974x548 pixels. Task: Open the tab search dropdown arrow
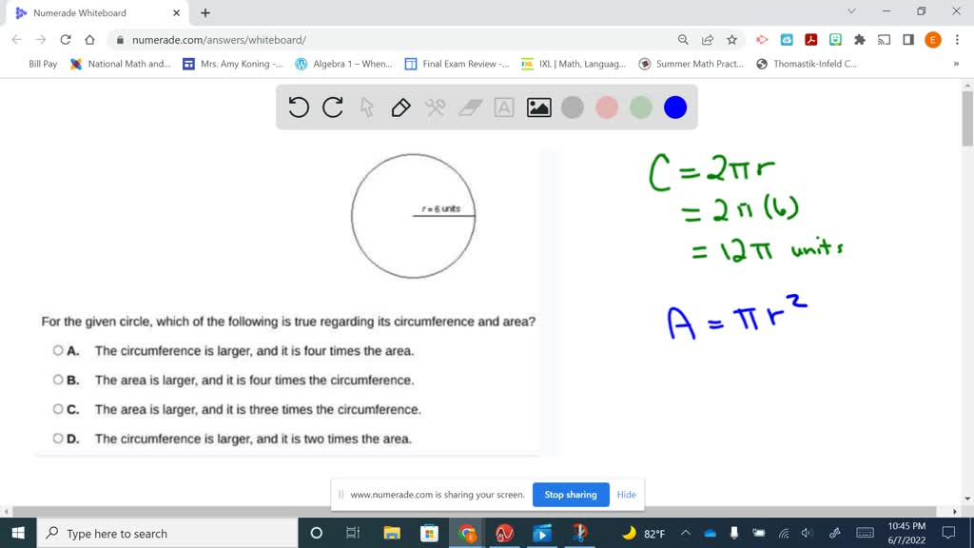pyautogui.click(x=851, y=11)
